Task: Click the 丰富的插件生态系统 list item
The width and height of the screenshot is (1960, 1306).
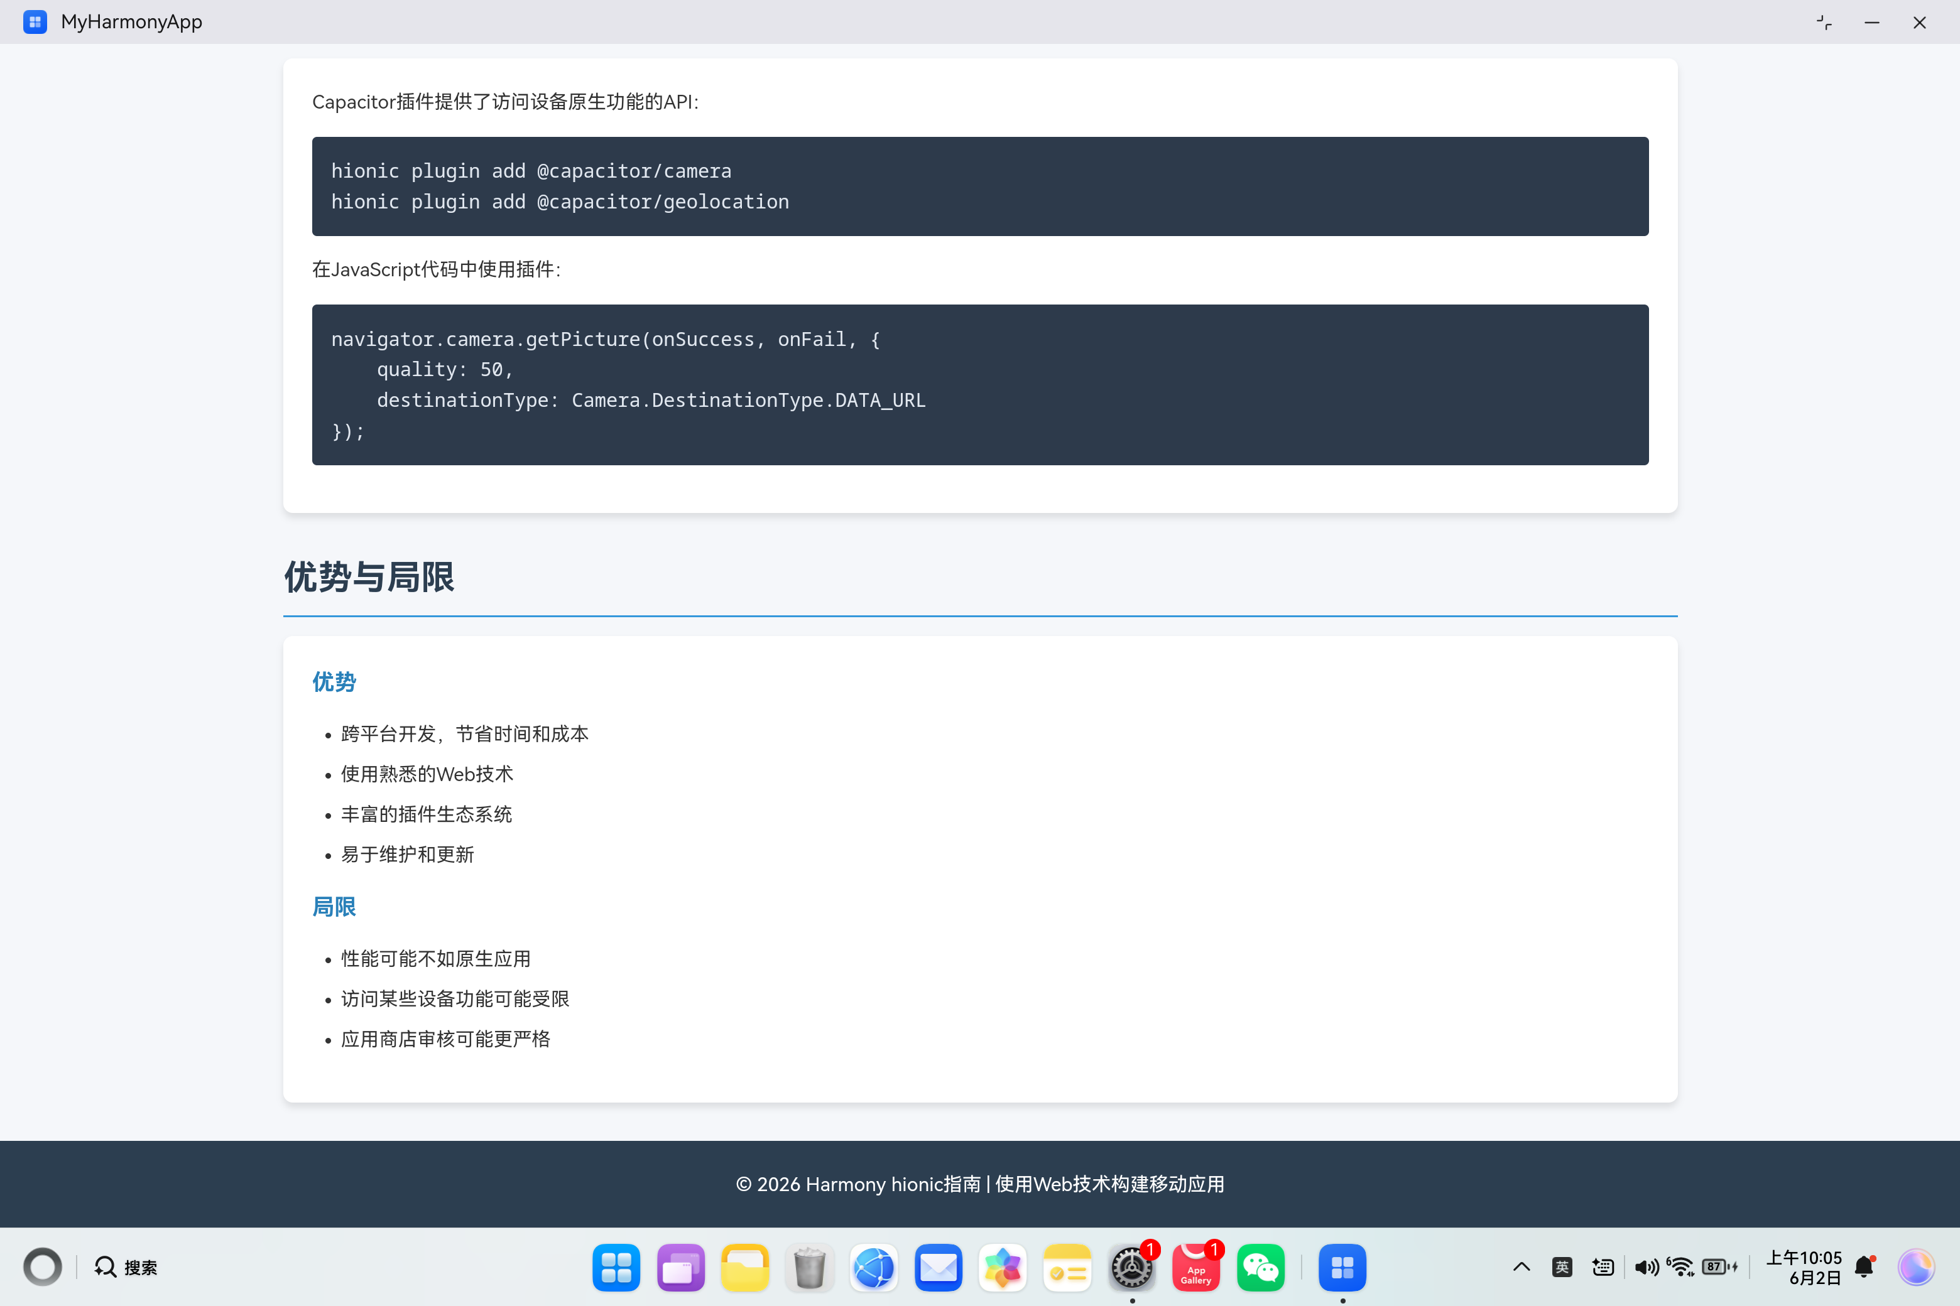Action: point(427,814)
